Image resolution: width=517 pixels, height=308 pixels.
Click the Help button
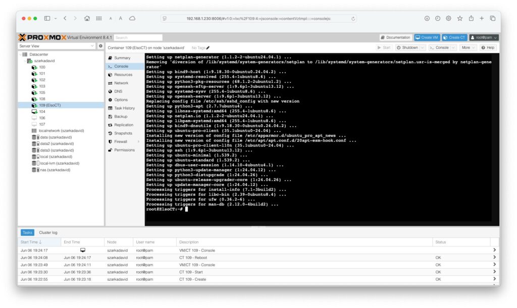click(488, 47)
